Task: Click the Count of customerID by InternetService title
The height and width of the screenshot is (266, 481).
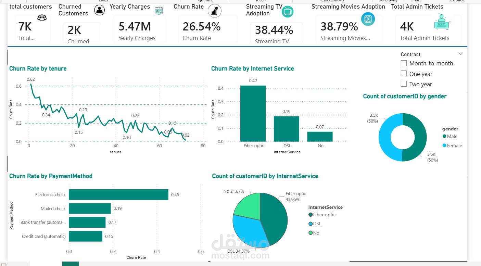Action: (265, 176)
